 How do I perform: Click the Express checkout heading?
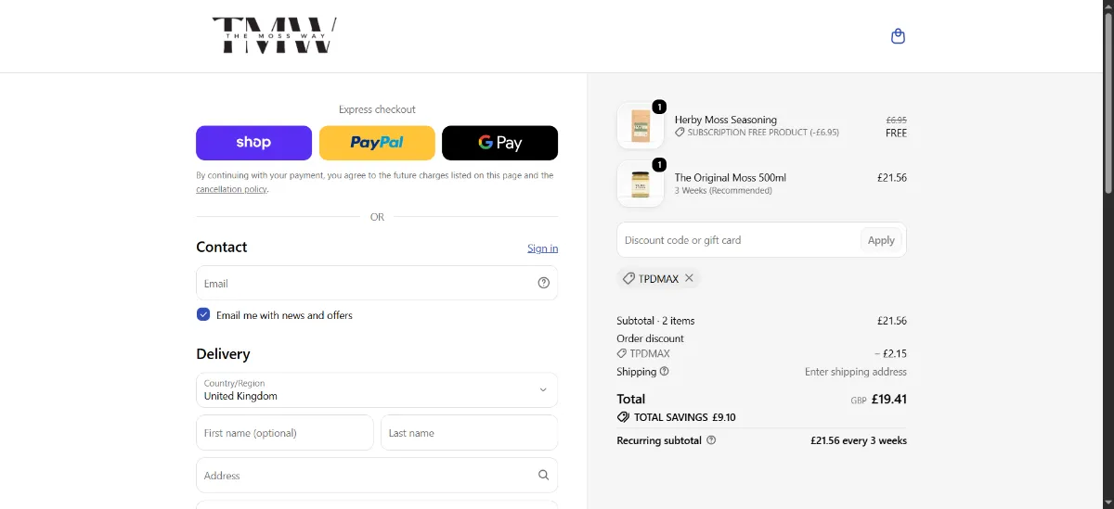(377, 109)
